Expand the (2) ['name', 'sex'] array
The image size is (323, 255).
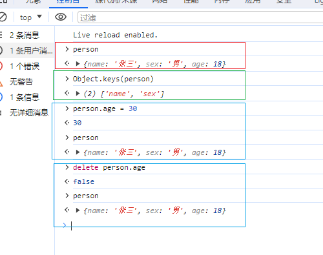point(78,94)
